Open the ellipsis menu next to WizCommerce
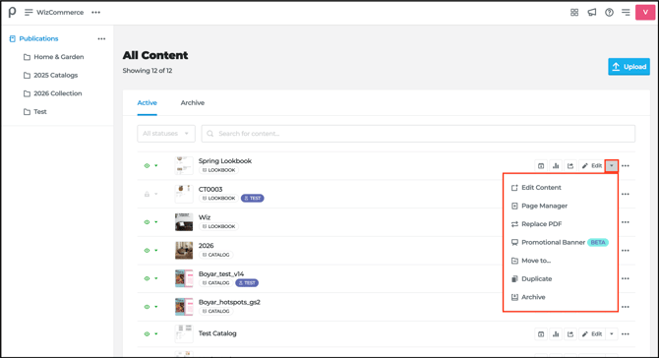The image size is (659, 358). [95, 12]
